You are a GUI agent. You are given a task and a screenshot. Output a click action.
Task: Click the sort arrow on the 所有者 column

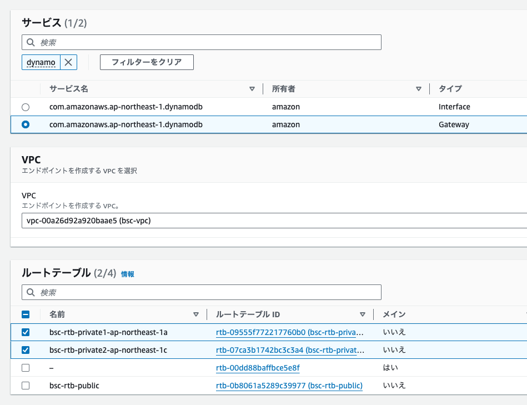click(418, 88)
